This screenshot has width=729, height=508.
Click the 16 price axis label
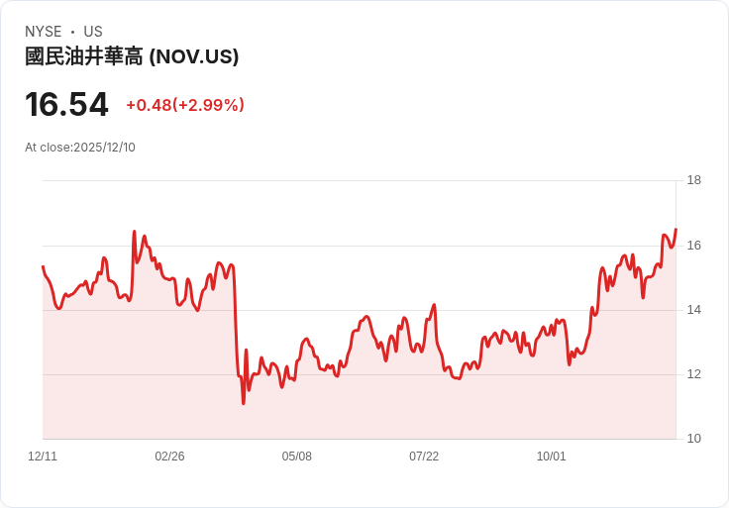click(x=694, y=246)
